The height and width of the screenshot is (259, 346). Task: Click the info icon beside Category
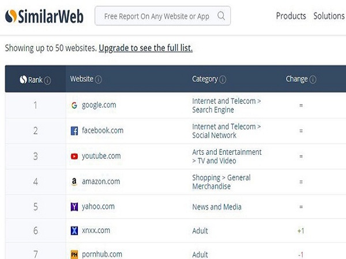223,79
